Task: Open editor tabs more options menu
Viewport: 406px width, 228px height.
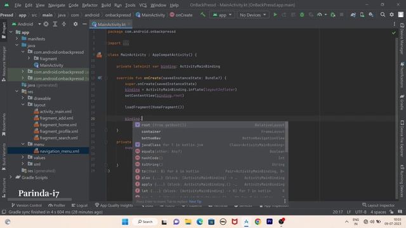Action: pyautogui.click(x=395, y=24)
